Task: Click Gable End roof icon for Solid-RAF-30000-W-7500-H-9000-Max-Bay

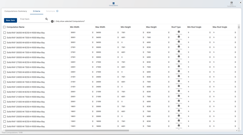Action: (x=179, y=52)
